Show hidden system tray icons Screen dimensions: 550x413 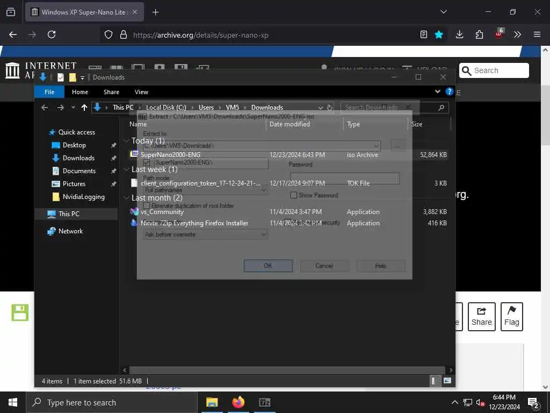coord(454,402)
